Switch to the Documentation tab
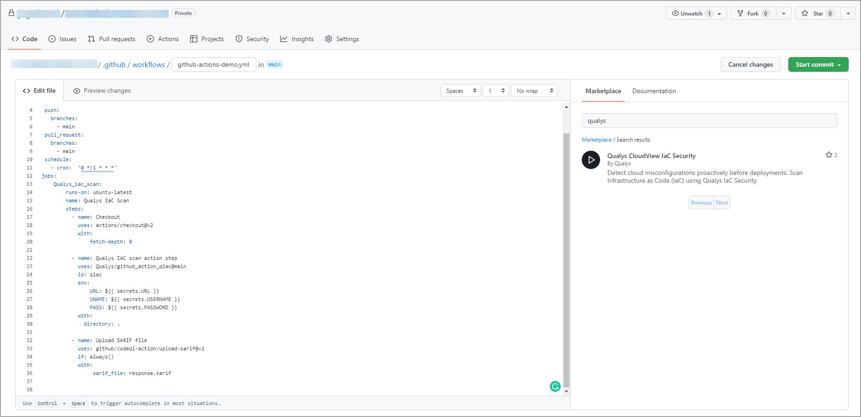Viewport: 861px width, 417px height. [654, 91]
